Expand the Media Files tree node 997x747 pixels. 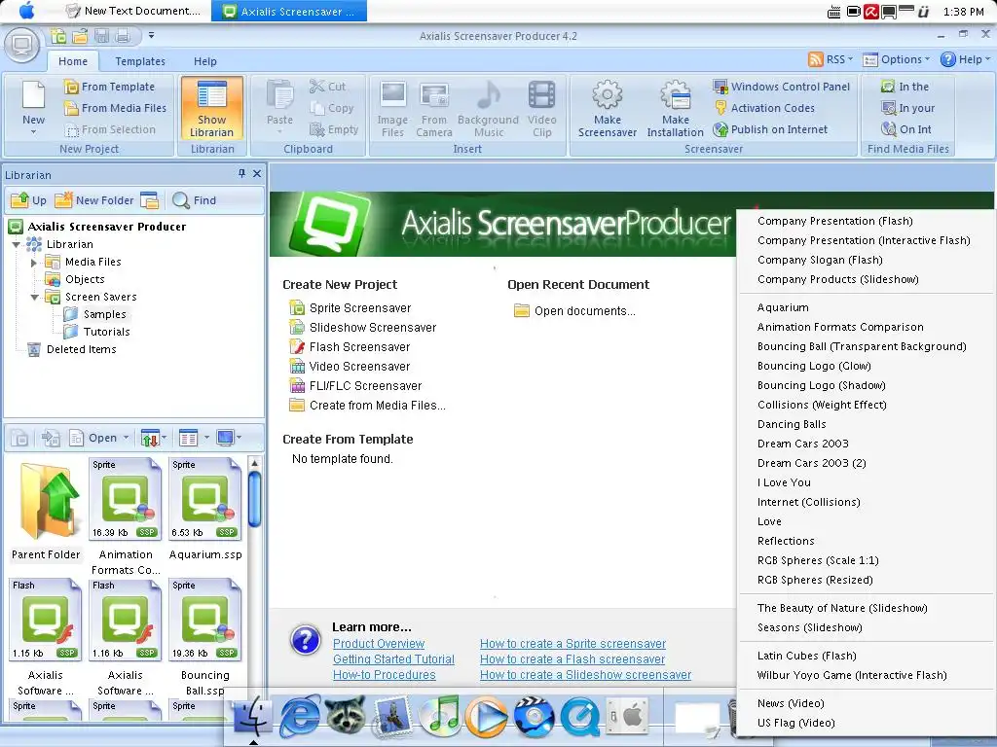click(x=34, y=262)
